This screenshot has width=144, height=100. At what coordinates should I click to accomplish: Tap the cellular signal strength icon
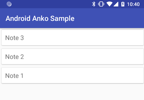pos(116,4)
